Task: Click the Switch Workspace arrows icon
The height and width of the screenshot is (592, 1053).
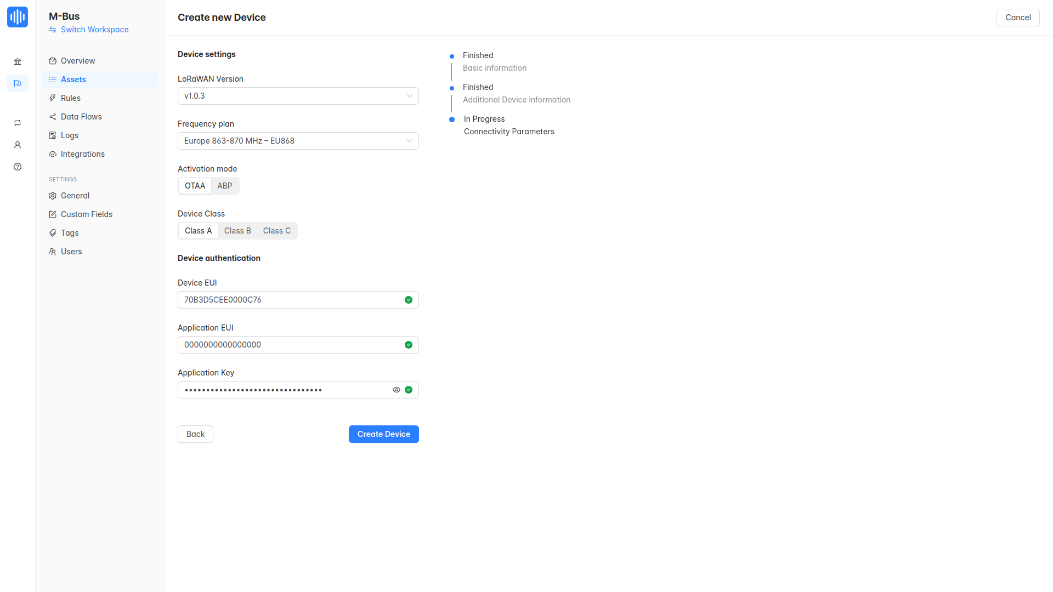Action: pyautogui.click(x=53, y=30)
